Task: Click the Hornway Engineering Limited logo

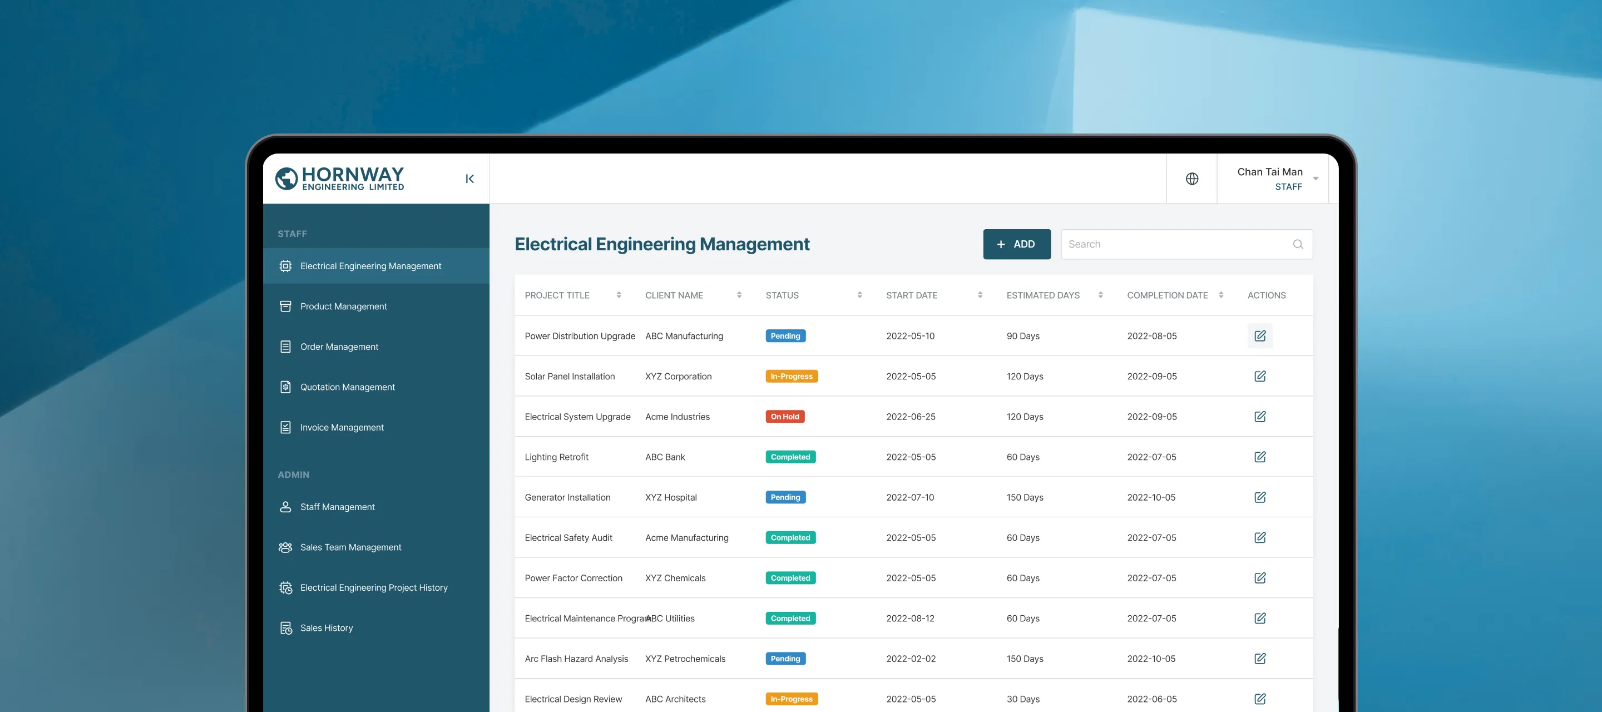Action: 340,179
